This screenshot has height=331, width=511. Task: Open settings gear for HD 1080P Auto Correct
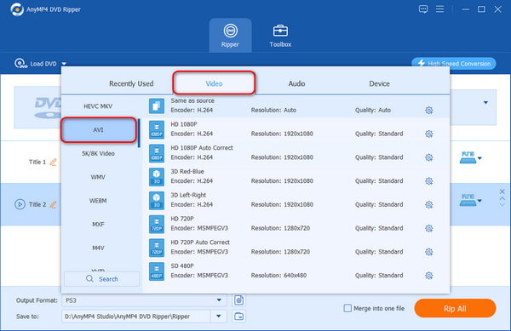tap(429, 157)
